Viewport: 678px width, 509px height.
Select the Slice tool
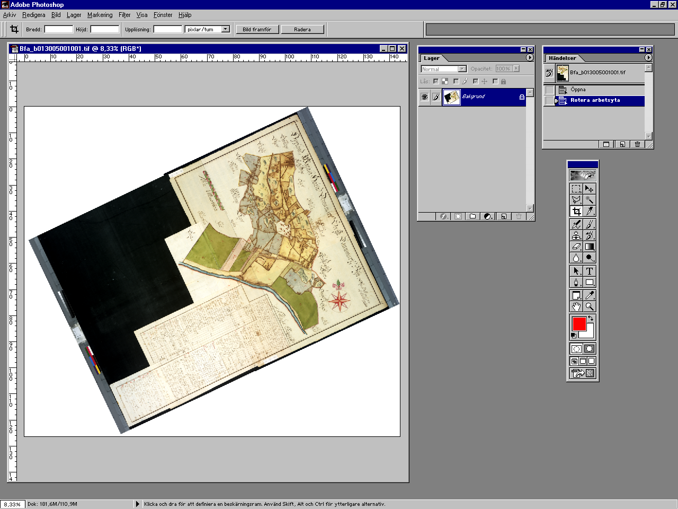coord(590,212)
